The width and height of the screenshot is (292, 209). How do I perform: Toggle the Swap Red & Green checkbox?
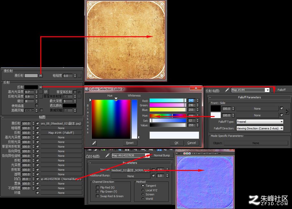click(x=97, y=196)
